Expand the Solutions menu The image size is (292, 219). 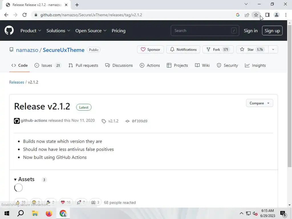pyautogui.click(x=58, y=31)
